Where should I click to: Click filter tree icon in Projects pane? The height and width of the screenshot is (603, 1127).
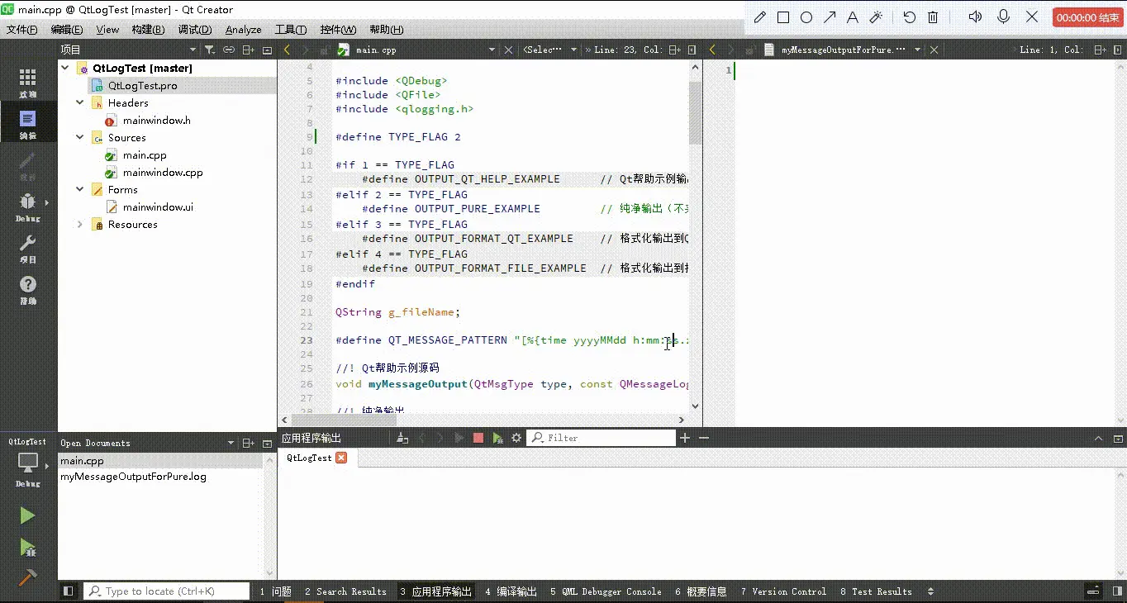point(209,50)
